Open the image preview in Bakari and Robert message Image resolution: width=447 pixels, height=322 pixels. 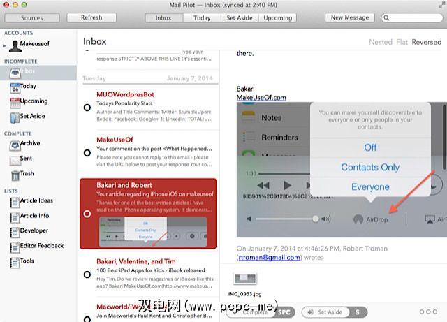(x=153, y=232)
